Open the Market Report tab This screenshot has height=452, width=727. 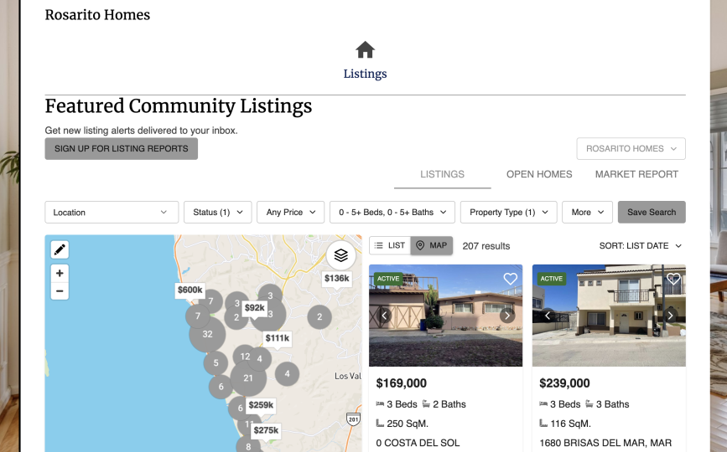click(636, 174)
